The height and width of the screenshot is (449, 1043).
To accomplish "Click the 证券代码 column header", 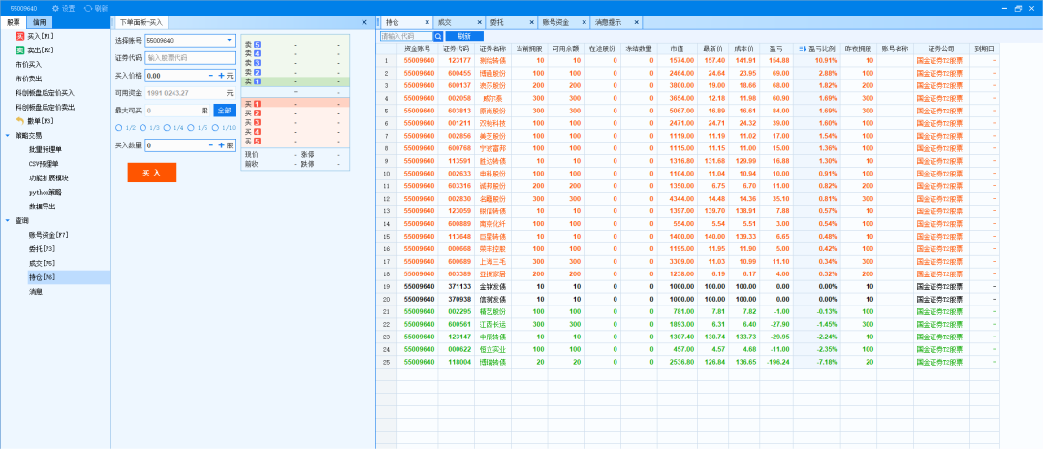I will pos(456,48).
